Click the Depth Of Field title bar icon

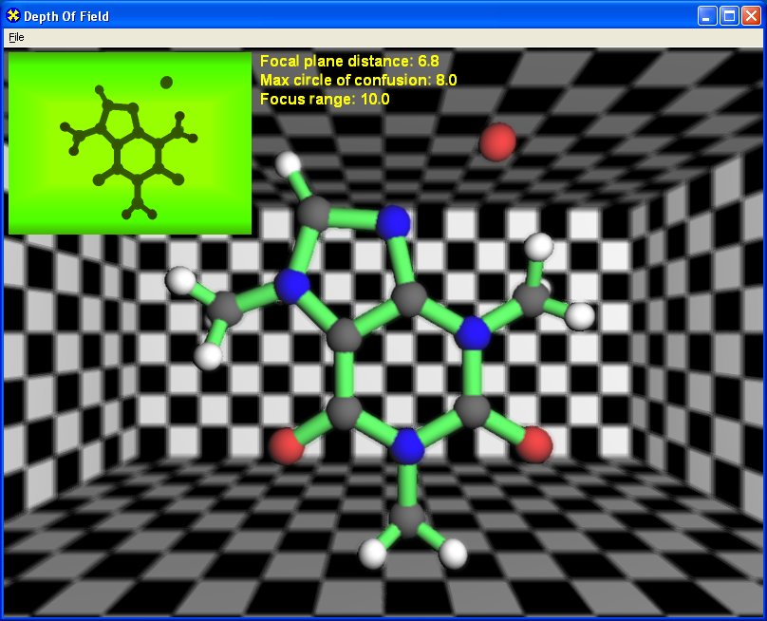click(x=12, y=16)
